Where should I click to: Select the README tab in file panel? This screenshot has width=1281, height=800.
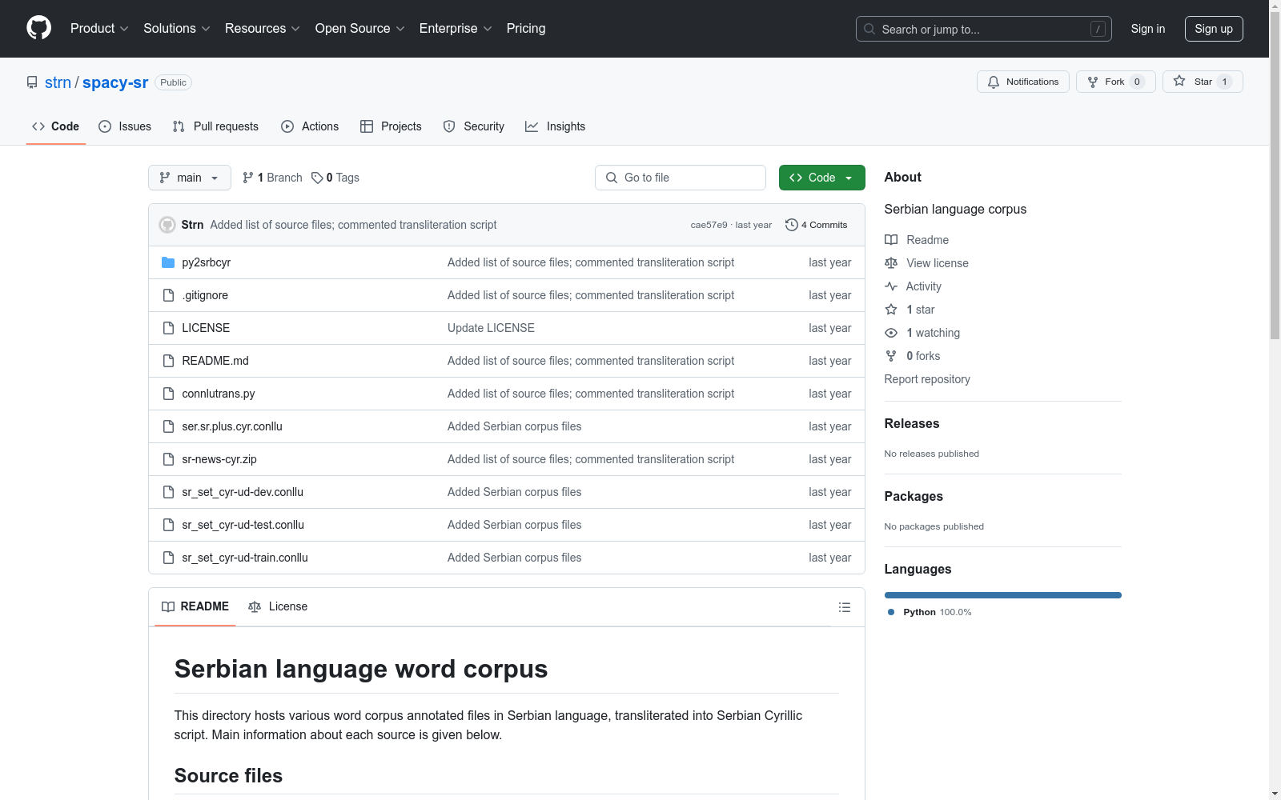click(195, 607)
